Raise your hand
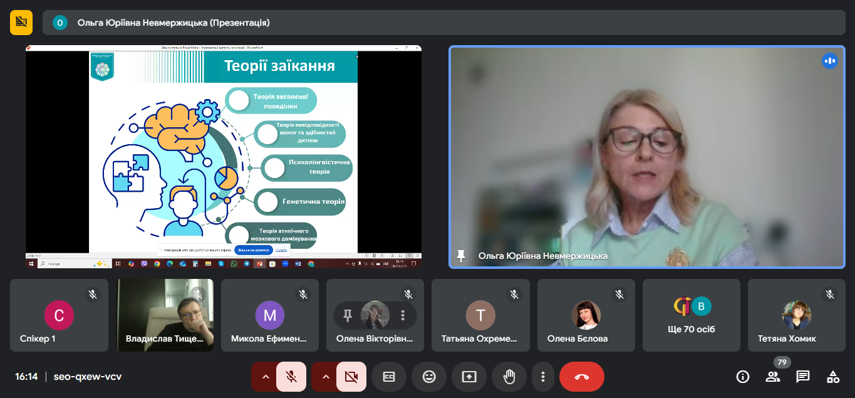The image size is (855, 398). [x=509, y=377]
